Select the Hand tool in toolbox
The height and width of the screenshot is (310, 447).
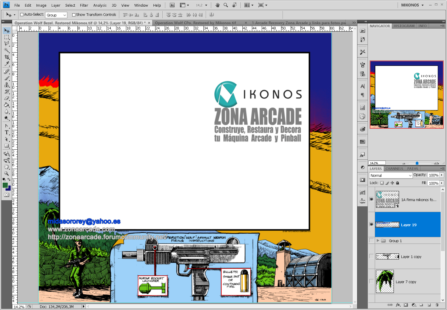[x=7, y=167]
